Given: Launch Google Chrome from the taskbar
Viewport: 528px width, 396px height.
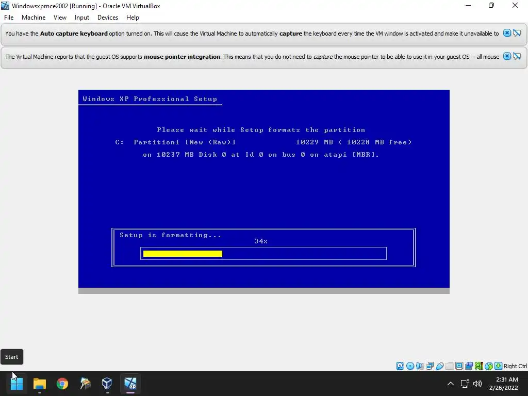Looking at the screenshot, I should [62, 384].
